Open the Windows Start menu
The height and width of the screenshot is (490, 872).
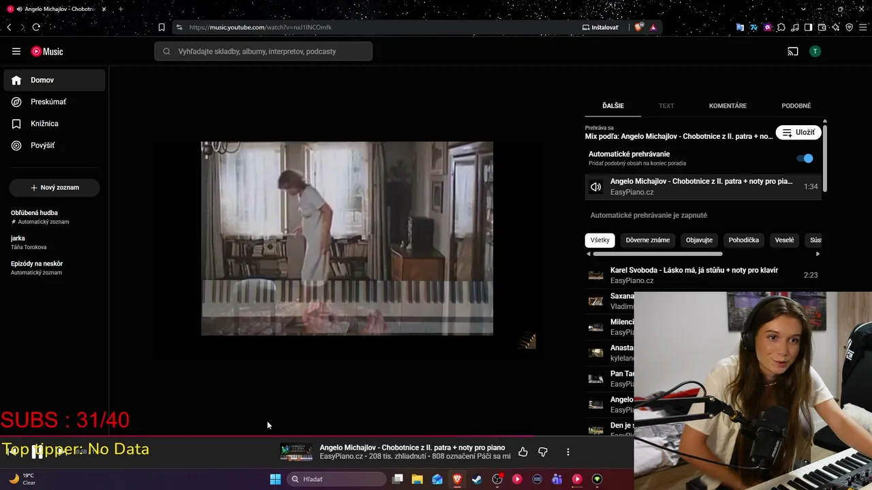pos(275,479)
